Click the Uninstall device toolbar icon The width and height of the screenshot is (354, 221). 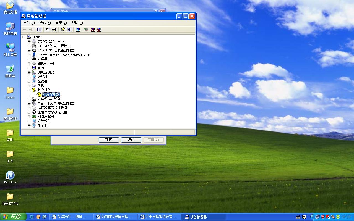[93, 30]
